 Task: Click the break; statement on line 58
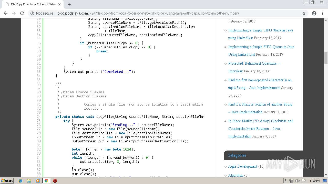[x=102, y=51]
